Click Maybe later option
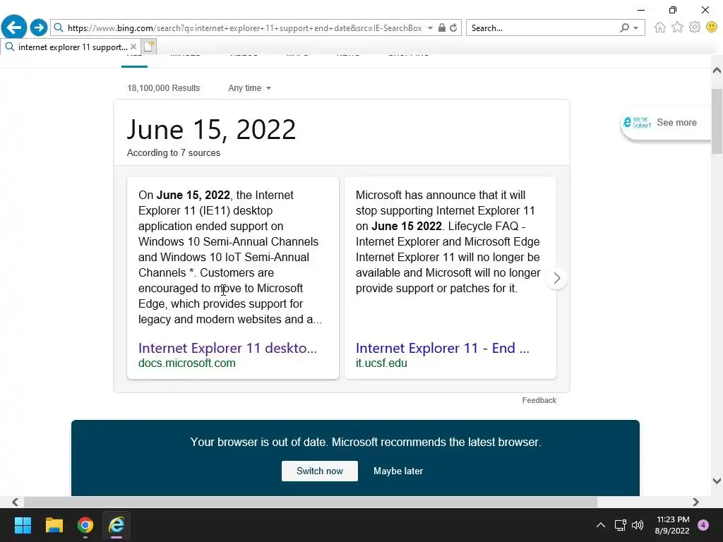 (398, 471)
